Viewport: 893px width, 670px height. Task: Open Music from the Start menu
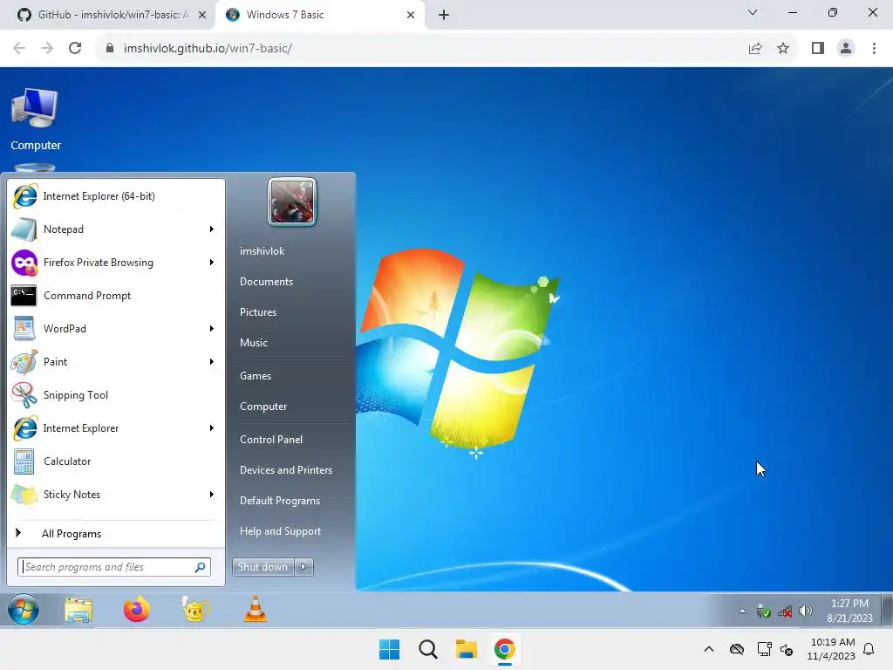tap(254, 343)
